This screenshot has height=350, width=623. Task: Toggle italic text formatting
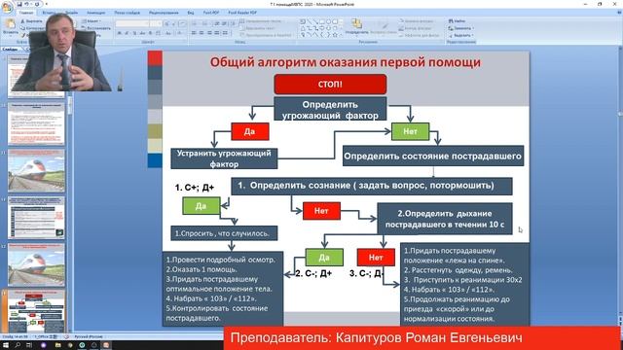tap(127, 33)
